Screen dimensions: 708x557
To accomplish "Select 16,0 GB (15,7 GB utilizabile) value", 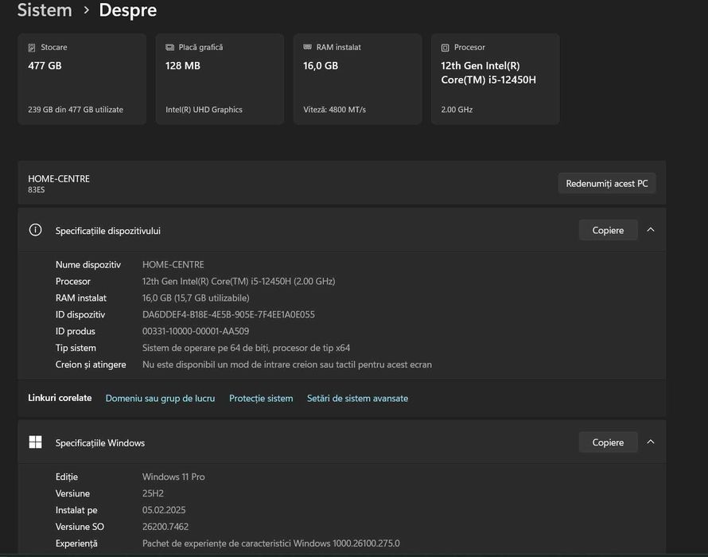I will (x=196, y=298).
